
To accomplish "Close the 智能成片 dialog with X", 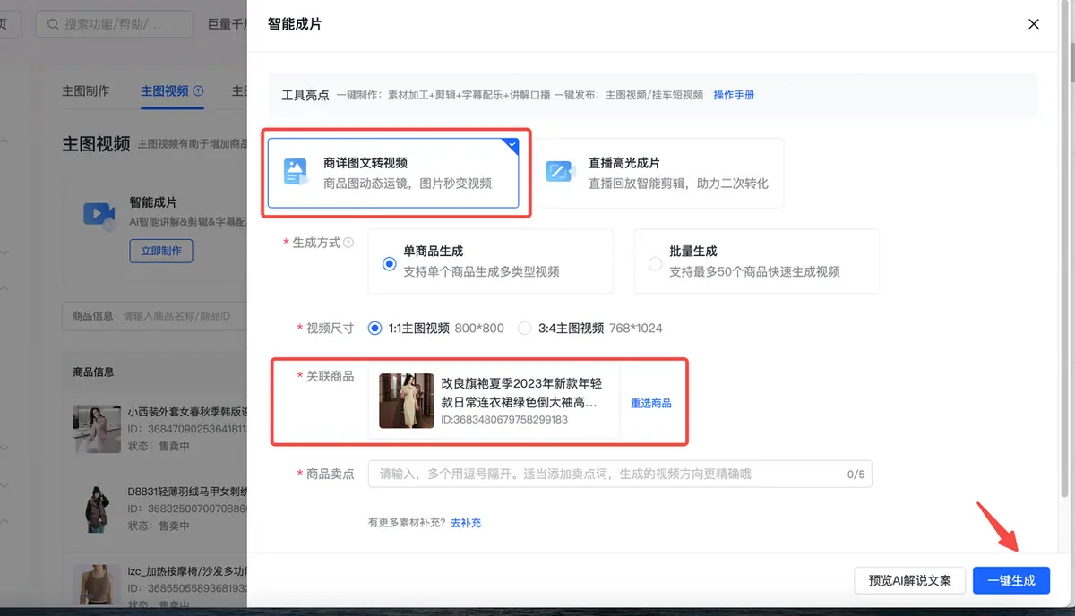I will (1034, 24).
